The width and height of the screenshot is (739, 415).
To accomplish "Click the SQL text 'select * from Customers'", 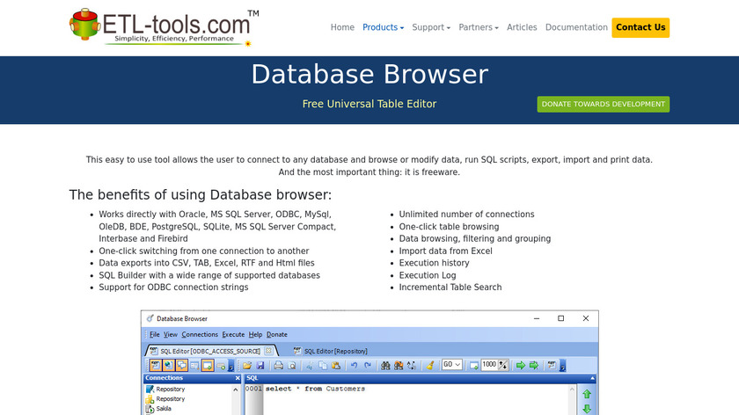I will [315, 389].
